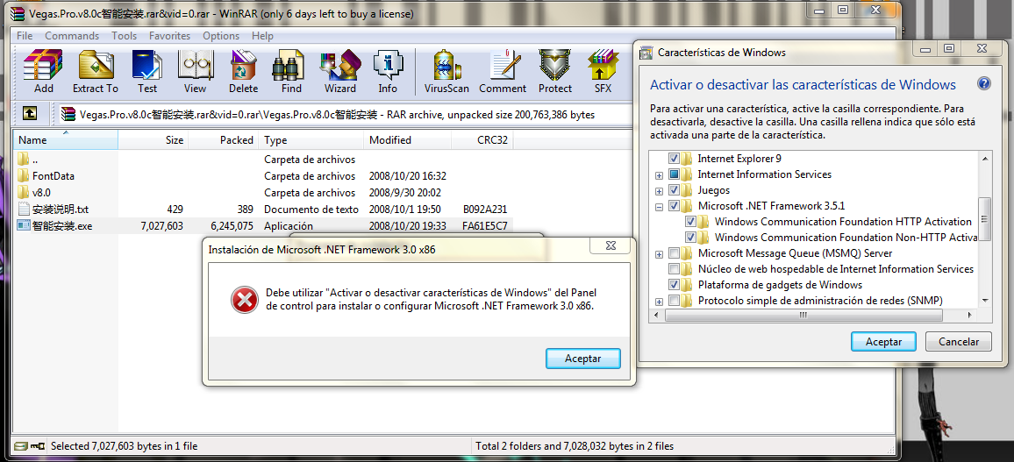Open the Tools menu

[125, 36]
